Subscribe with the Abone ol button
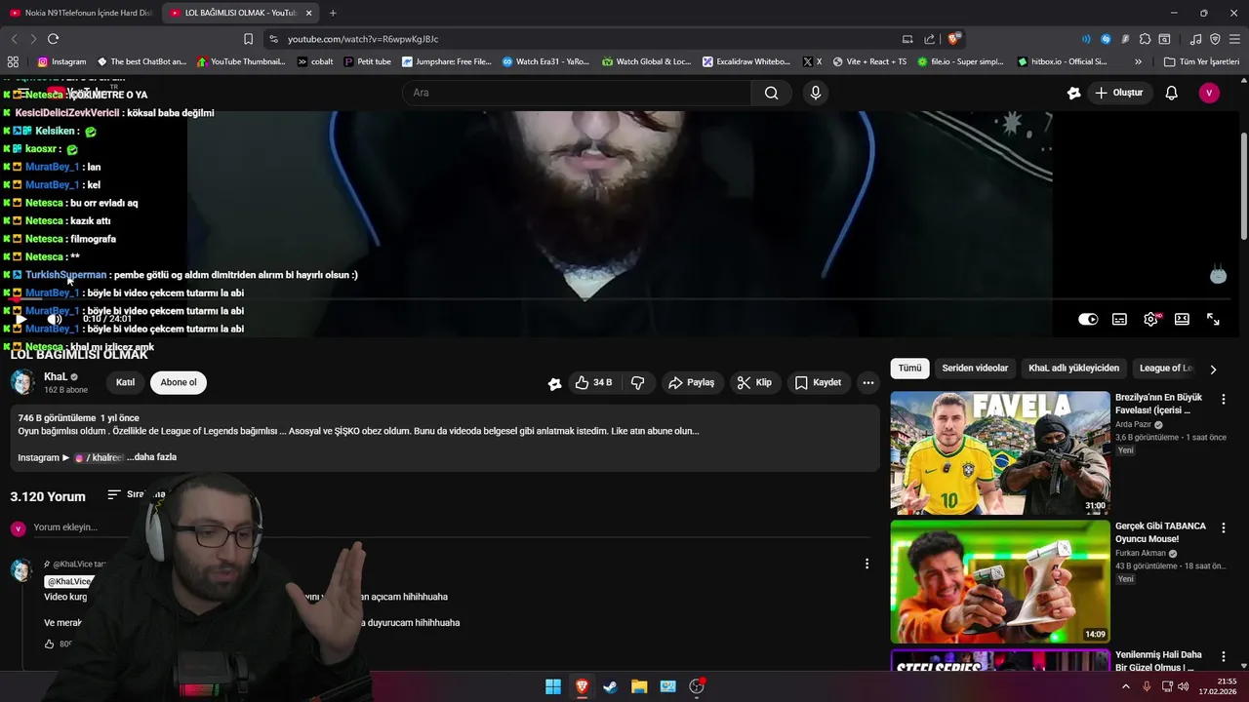Viewport: 1249px width, 702px height. 179,382
